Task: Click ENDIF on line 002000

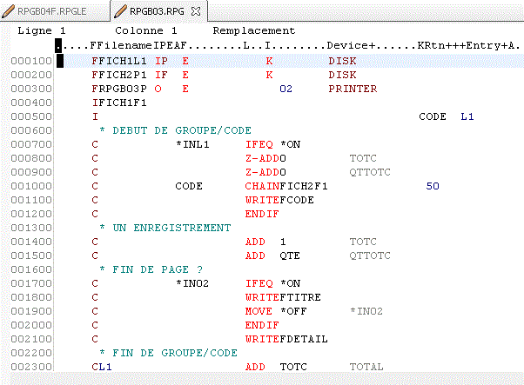Action: click(x=262, y=325)
